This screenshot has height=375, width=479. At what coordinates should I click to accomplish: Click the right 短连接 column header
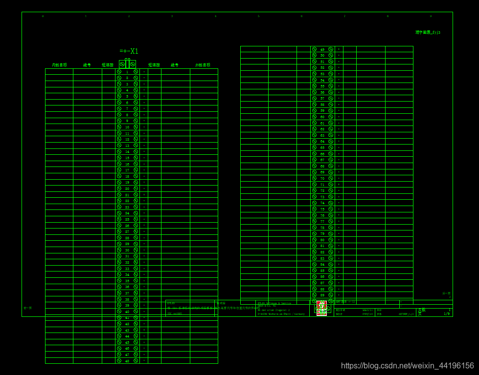(x=154, y=65)
